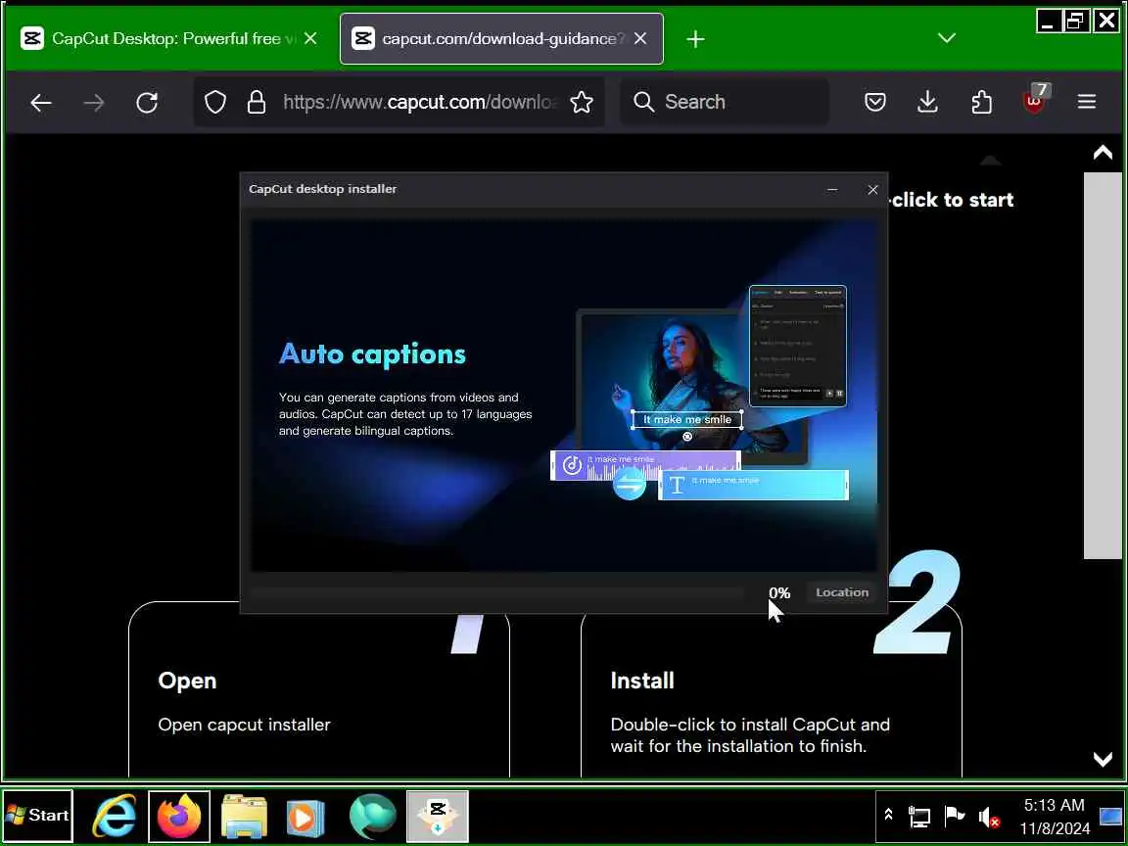Click the page scrollbar down arrow
The image size is (1128, 846).
click(x=1103, y=760)
